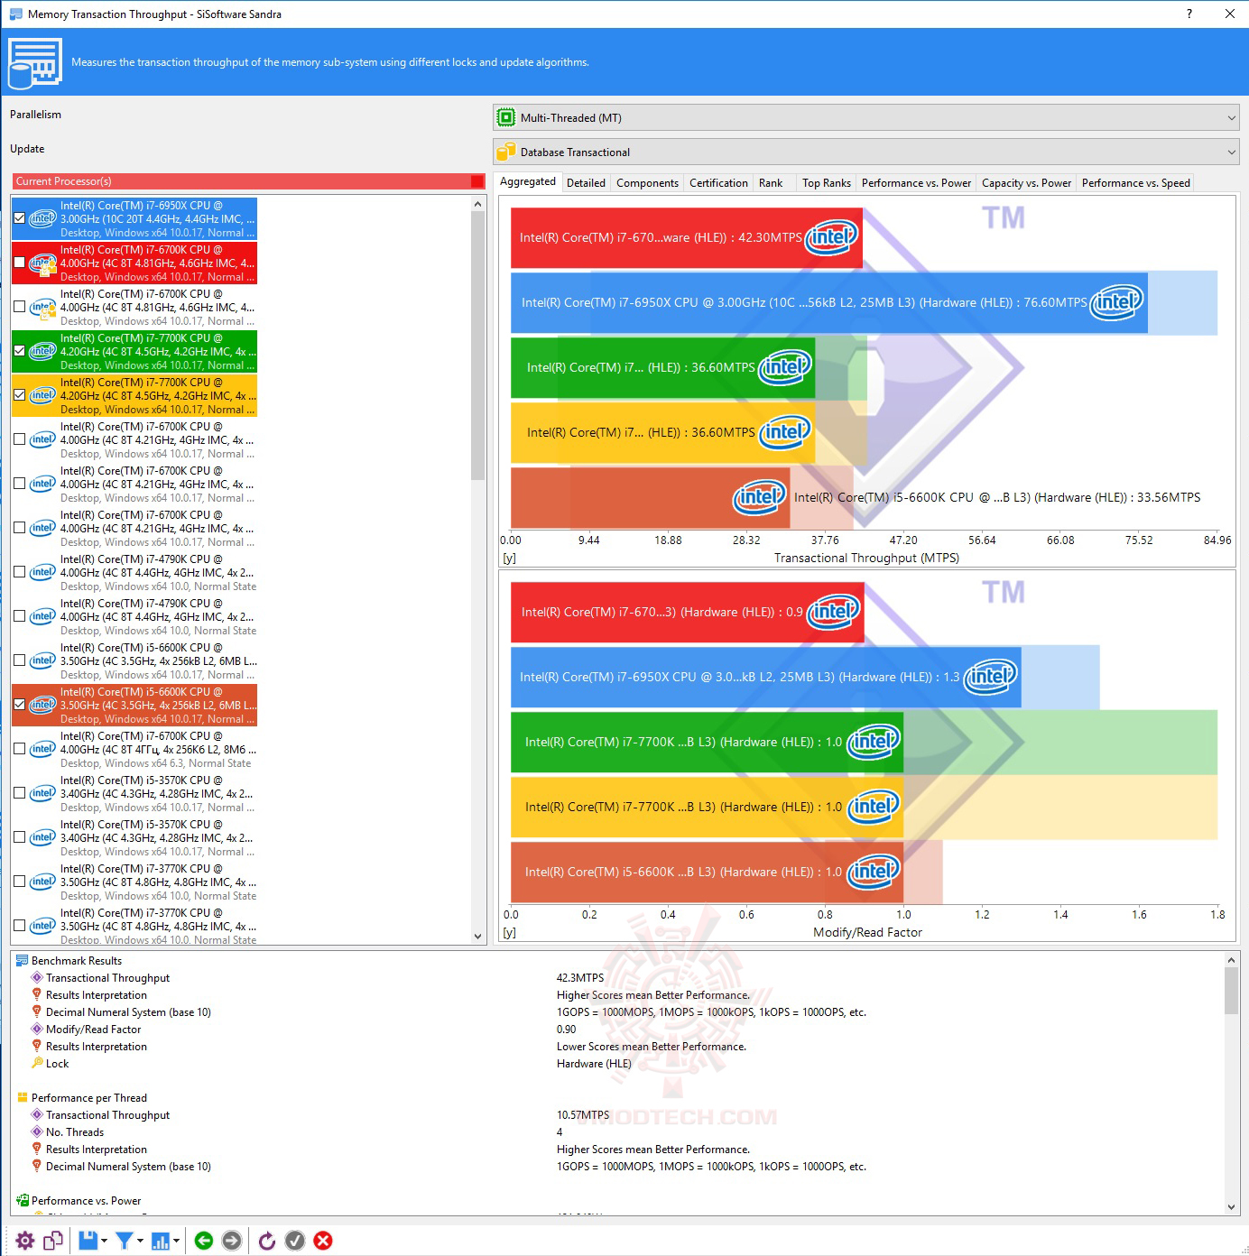Viewport: 1249px width, 1256px height.
Task: Click the memory benchmark icon in blue header
Action: (34, 62)
